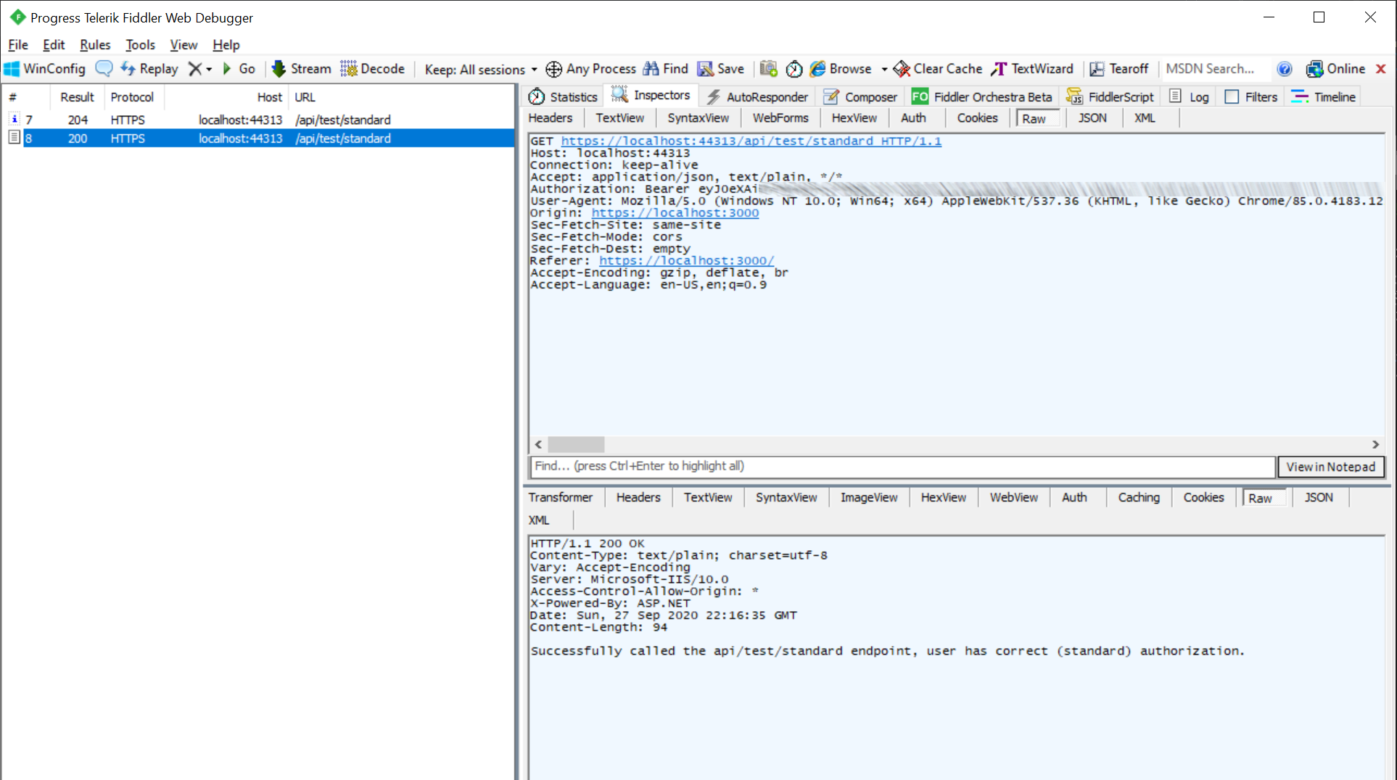The image size is (1397, 780).
Task: Open the Keep: All sessions dropdown
Action: 481,70
